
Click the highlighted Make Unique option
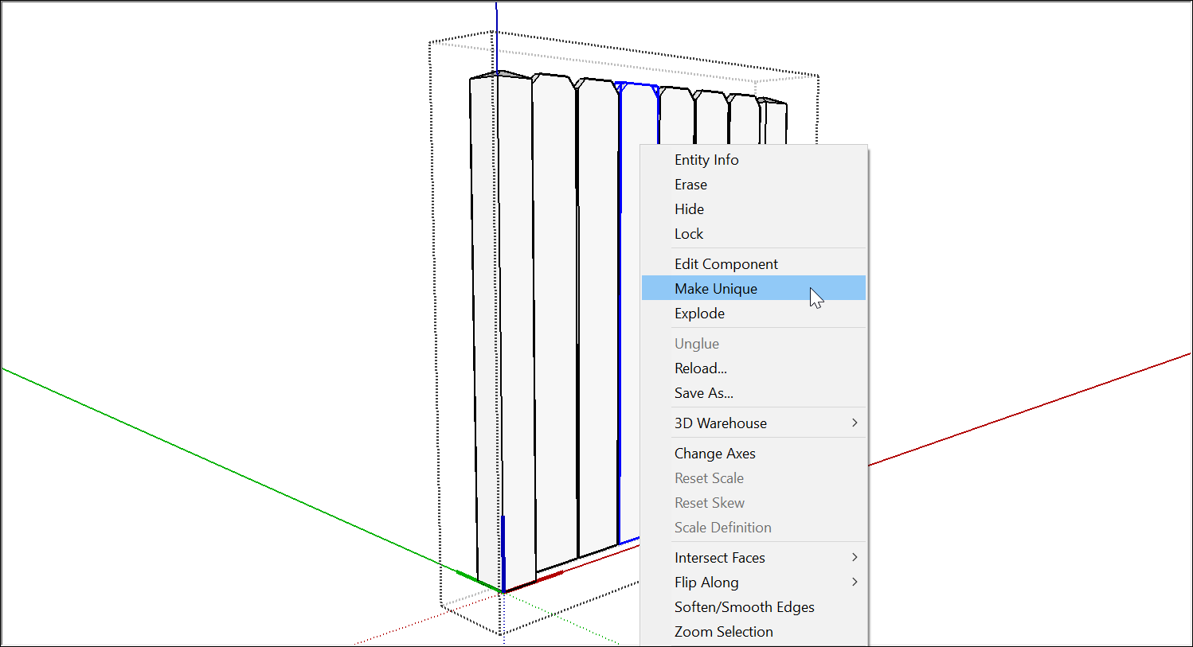pyautogui.click(x=715, y=288)
